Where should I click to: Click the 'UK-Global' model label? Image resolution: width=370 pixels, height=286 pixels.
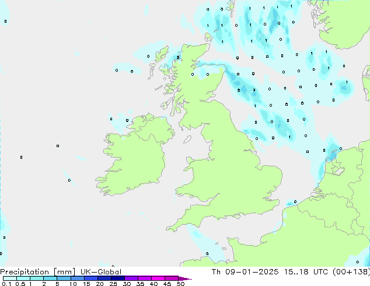tap(101, 272)
